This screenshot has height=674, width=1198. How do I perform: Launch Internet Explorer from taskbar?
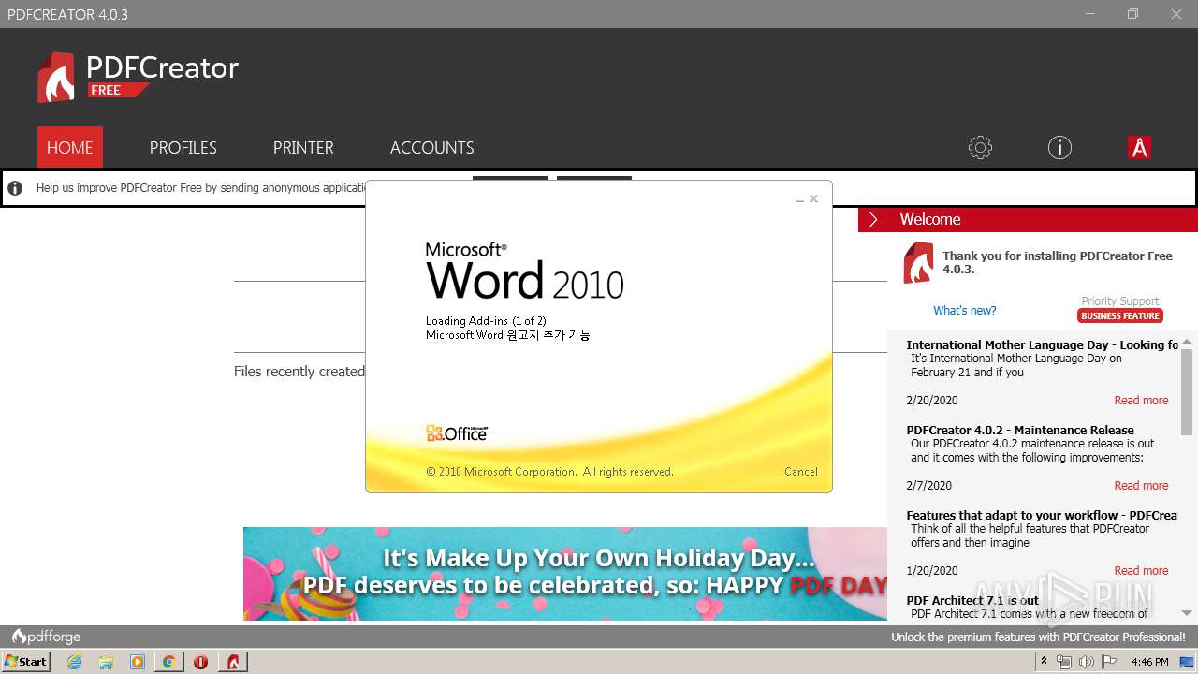point(75,662)
